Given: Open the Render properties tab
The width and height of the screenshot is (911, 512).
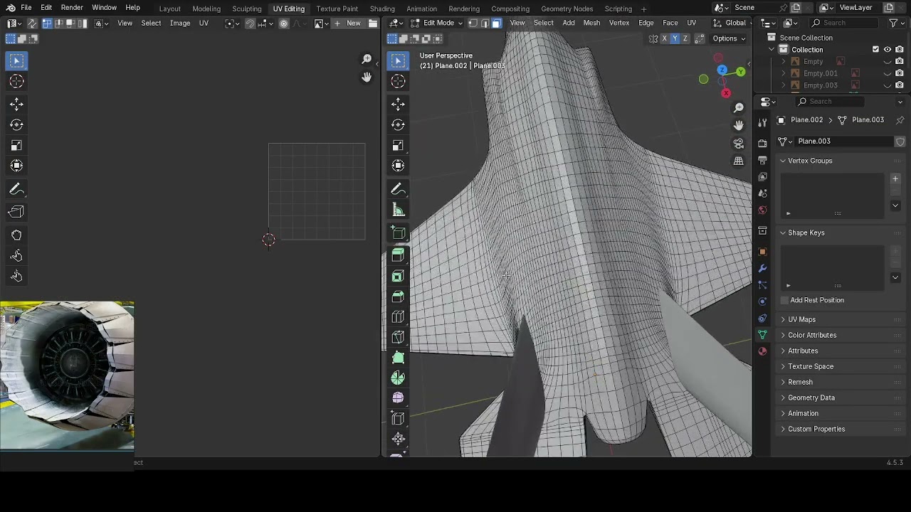Looking at the screenshot, I should click(762, 143).
